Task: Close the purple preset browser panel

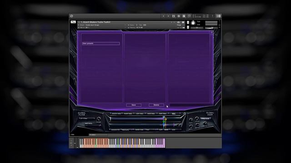Action: point(211,32)
